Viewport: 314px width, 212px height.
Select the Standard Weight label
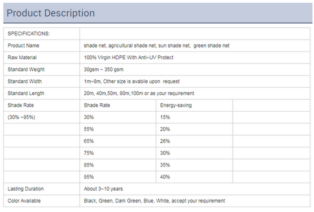pos(26,69)
